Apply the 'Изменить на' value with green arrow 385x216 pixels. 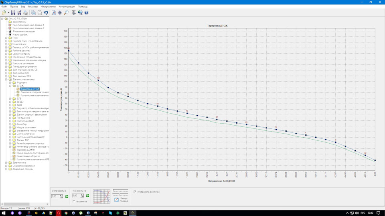(x=88, y=196)
